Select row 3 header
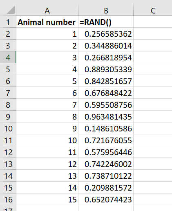 [8, 45]
